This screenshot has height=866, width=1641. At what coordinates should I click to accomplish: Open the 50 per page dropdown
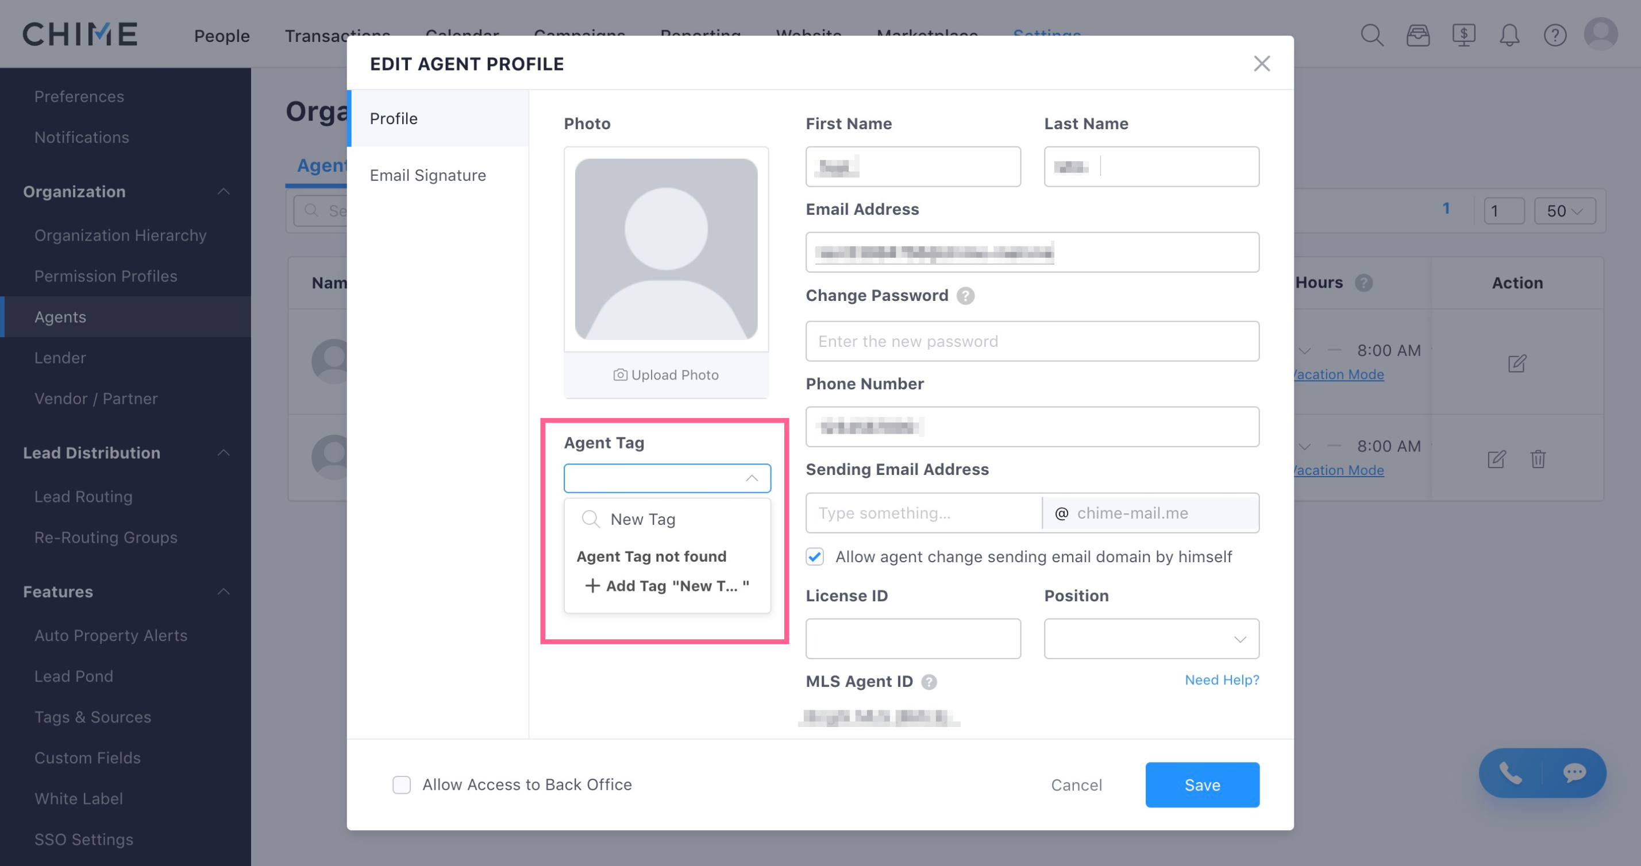click(1564, 211)
